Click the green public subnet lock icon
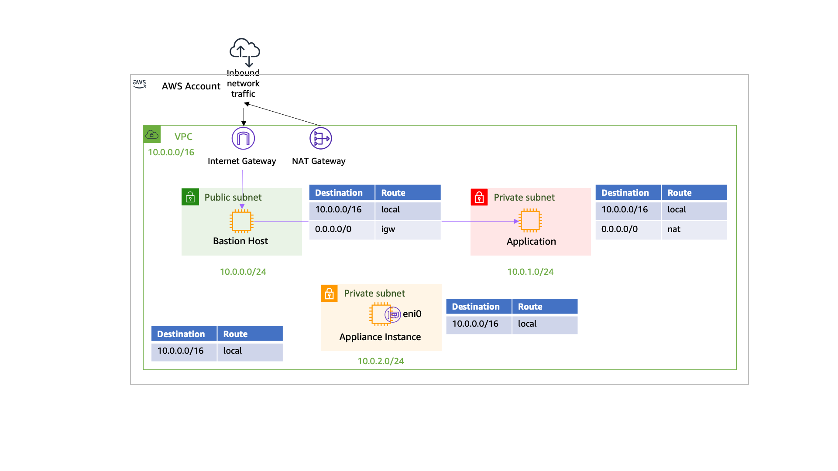This screenshot has width=838, height=471. (x=190, y=197)
